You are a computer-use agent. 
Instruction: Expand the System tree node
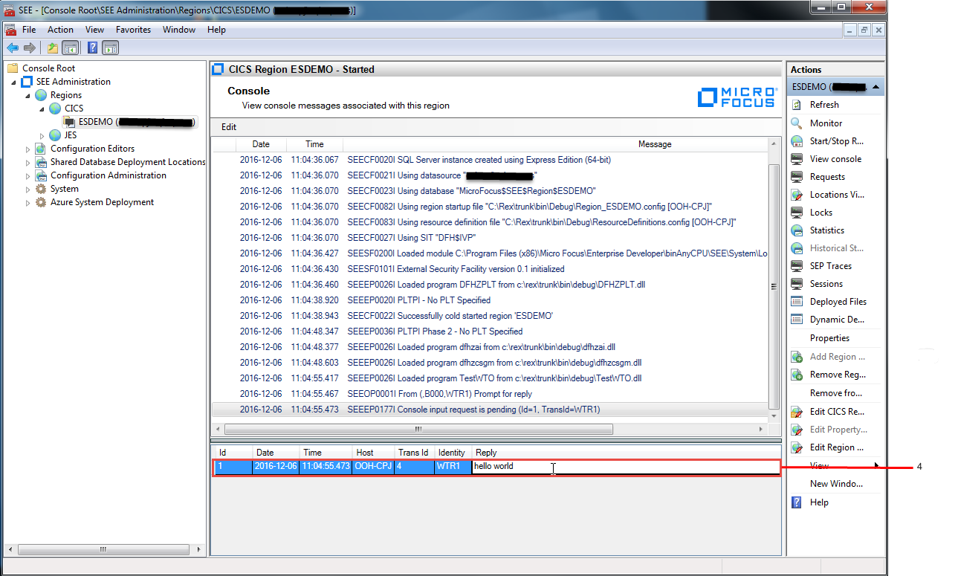pos(28,189)
